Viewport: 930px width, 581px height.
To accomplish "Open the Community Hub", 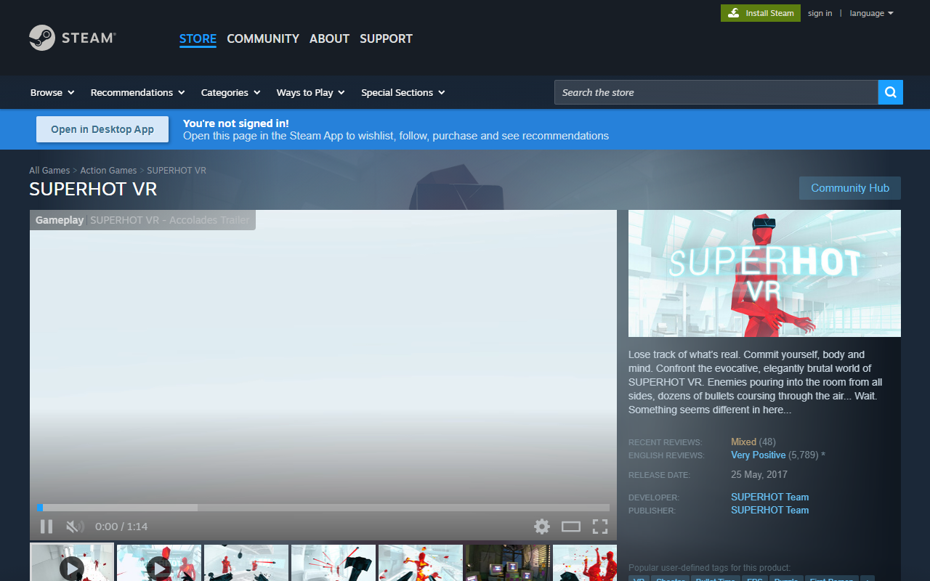I will 850,188.
